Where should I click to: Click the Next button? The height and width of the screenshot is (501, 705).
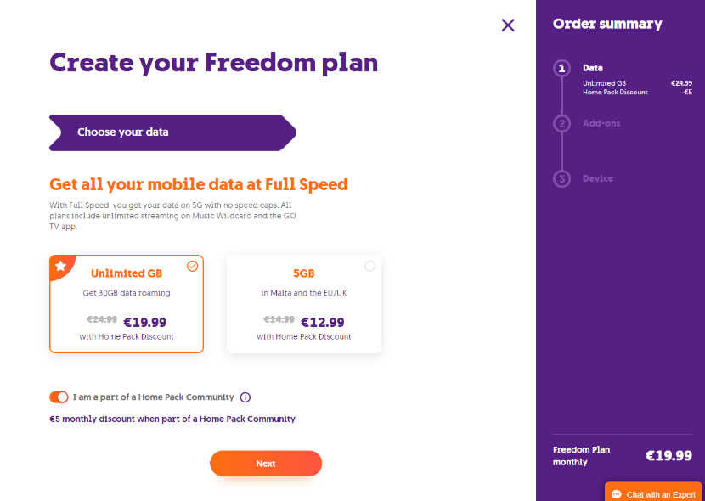[266, 464]
